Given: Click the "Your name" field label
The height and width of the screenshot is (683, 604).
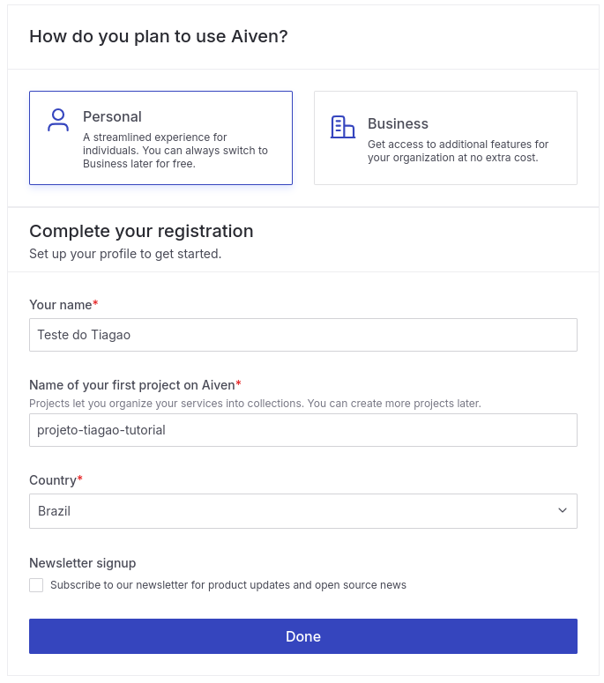Looking at the screenshot, I should click(61, 305).
